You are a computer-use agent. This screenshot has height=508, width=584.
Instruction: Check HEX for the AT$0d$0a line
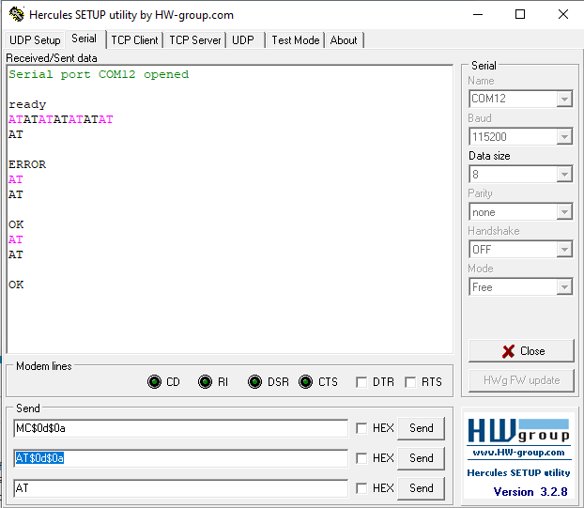(361, 458)
